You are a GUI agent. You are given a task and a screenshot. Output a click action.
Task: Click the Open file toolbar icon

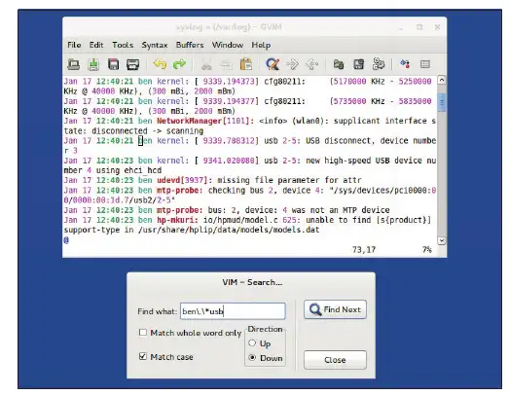point(73,64)
